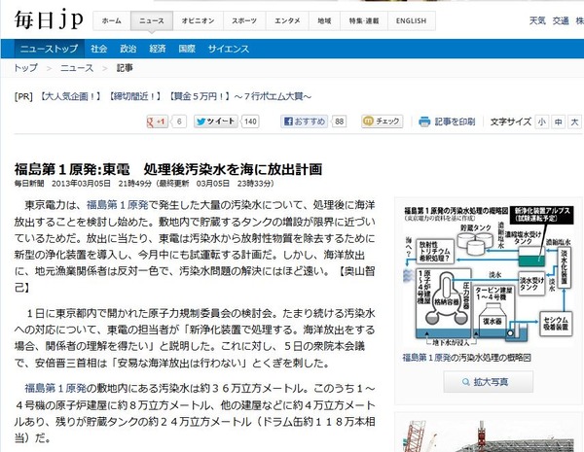Click the Twitter ツイート button

click(216, 122)
